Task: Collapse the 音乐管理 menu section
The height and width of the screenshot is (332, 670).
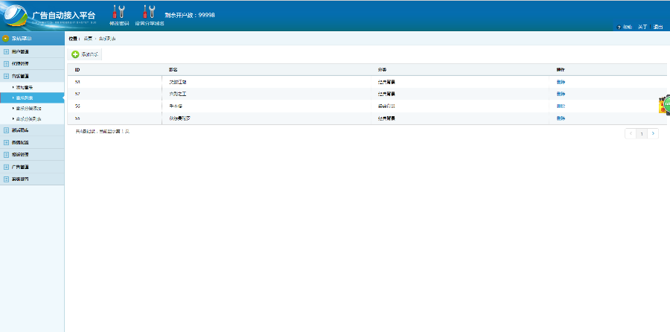Action: point(32,76)
